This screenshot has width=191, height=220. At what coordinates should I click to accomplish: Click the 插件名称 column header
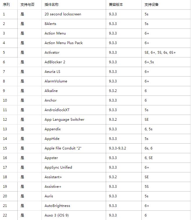click(x=52, y=5)
